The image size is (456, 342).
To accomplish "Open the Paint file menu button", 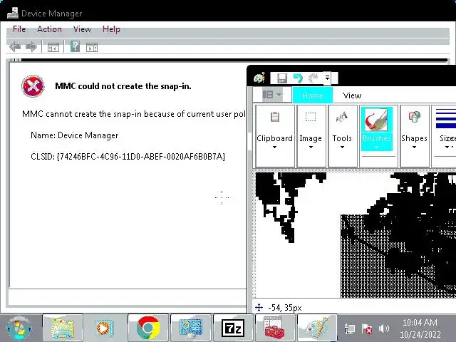I will coord(272,95).
